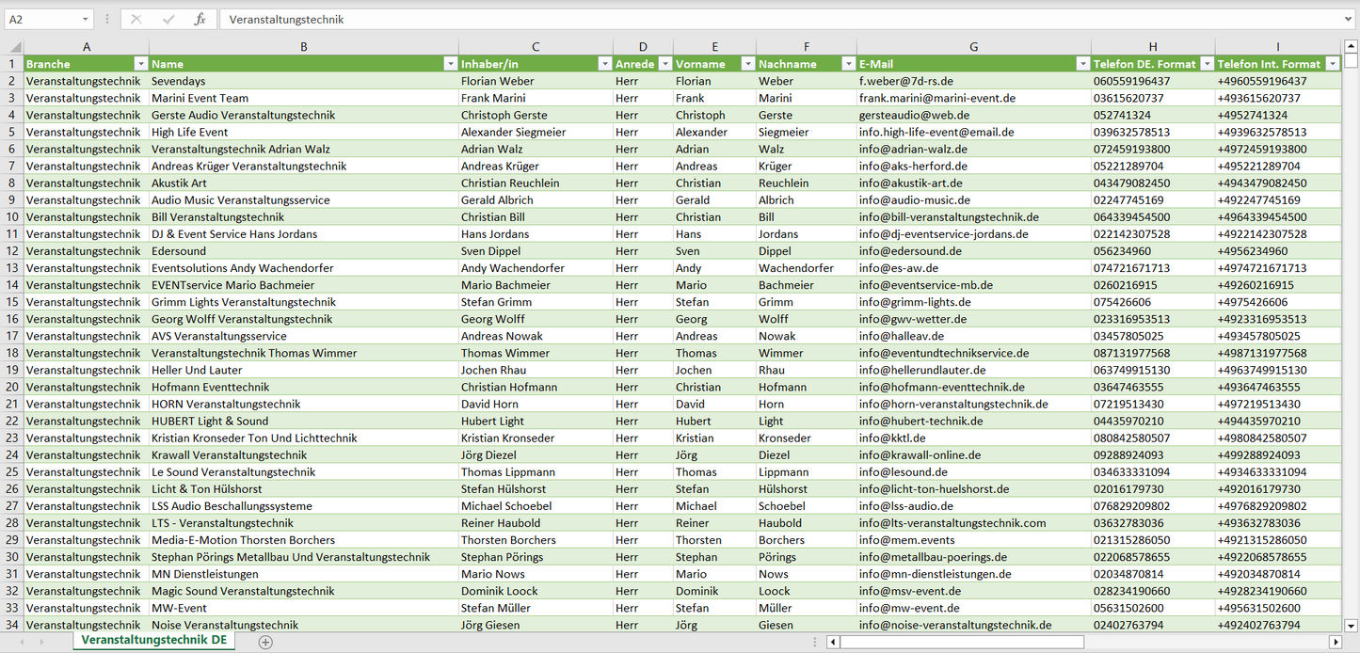Click the horizontal scrollbar right arrow
Screen dimensions: 1360x653
(x=1335, y=642)
